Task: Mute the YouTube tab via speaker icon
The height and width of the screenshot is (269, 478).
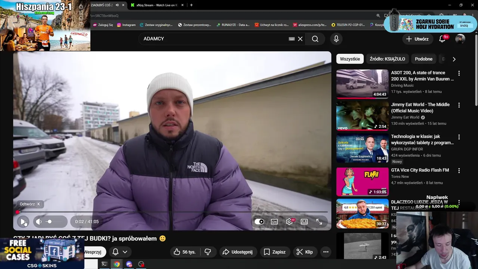Action: click(117, 5)
